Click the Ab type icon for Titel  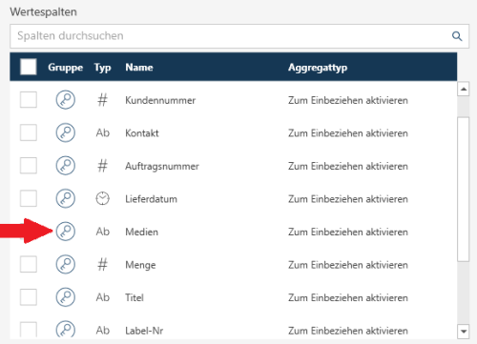(103, 297)
